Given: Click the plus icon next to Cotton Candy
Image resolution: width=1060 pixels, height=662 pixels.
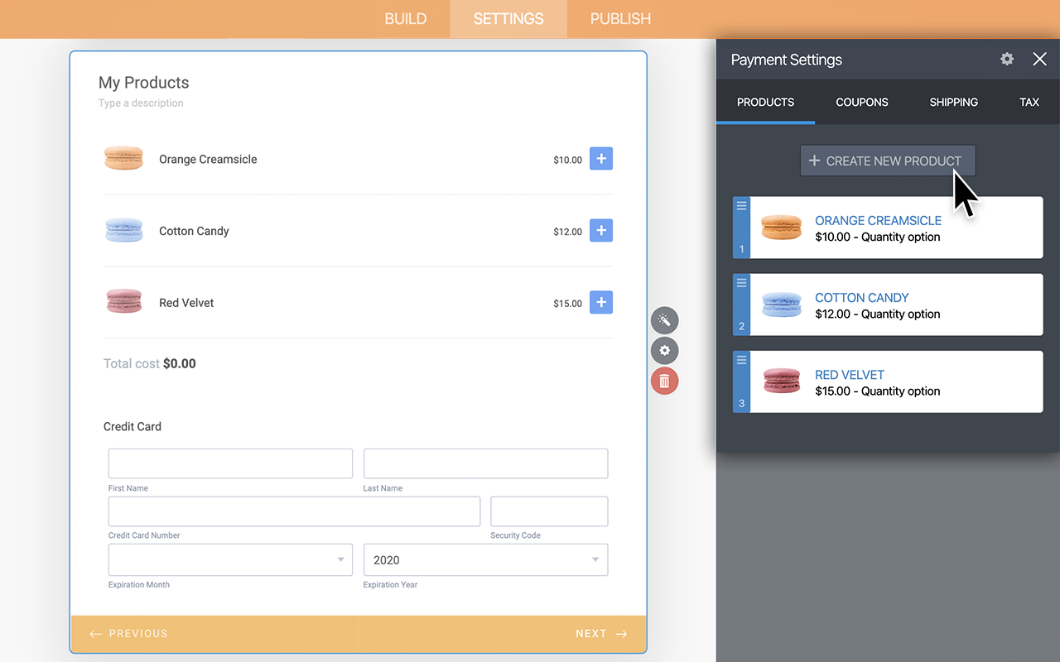Looking at the screenshot, I should [601, 231].
